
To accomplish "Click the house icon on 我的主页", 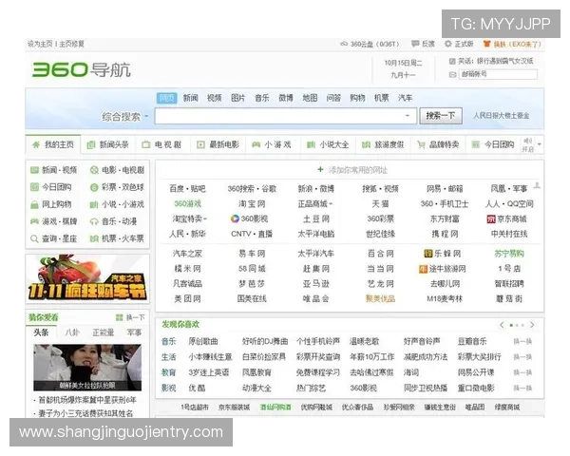I will coord(36,144).
